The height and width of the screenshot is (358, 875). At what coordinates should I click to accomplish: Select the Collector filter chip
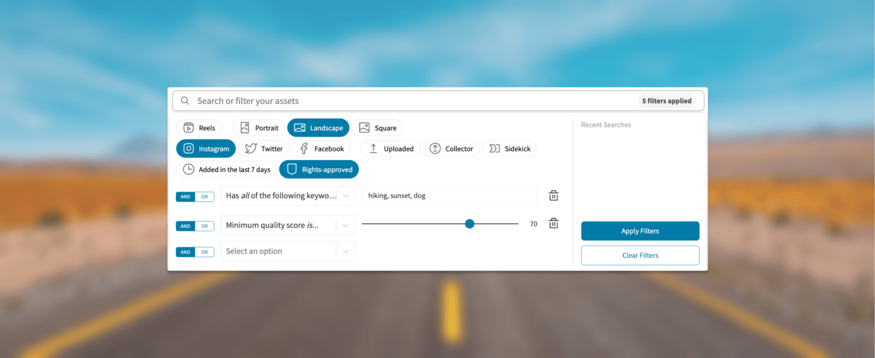point(451,149)
